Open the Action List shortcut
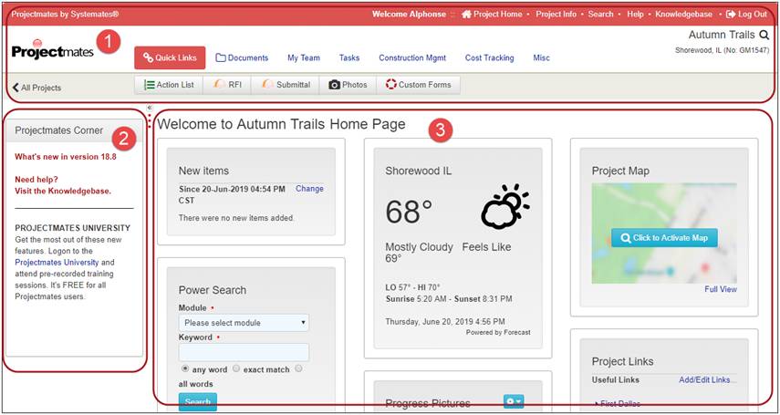 pos(169,85)
